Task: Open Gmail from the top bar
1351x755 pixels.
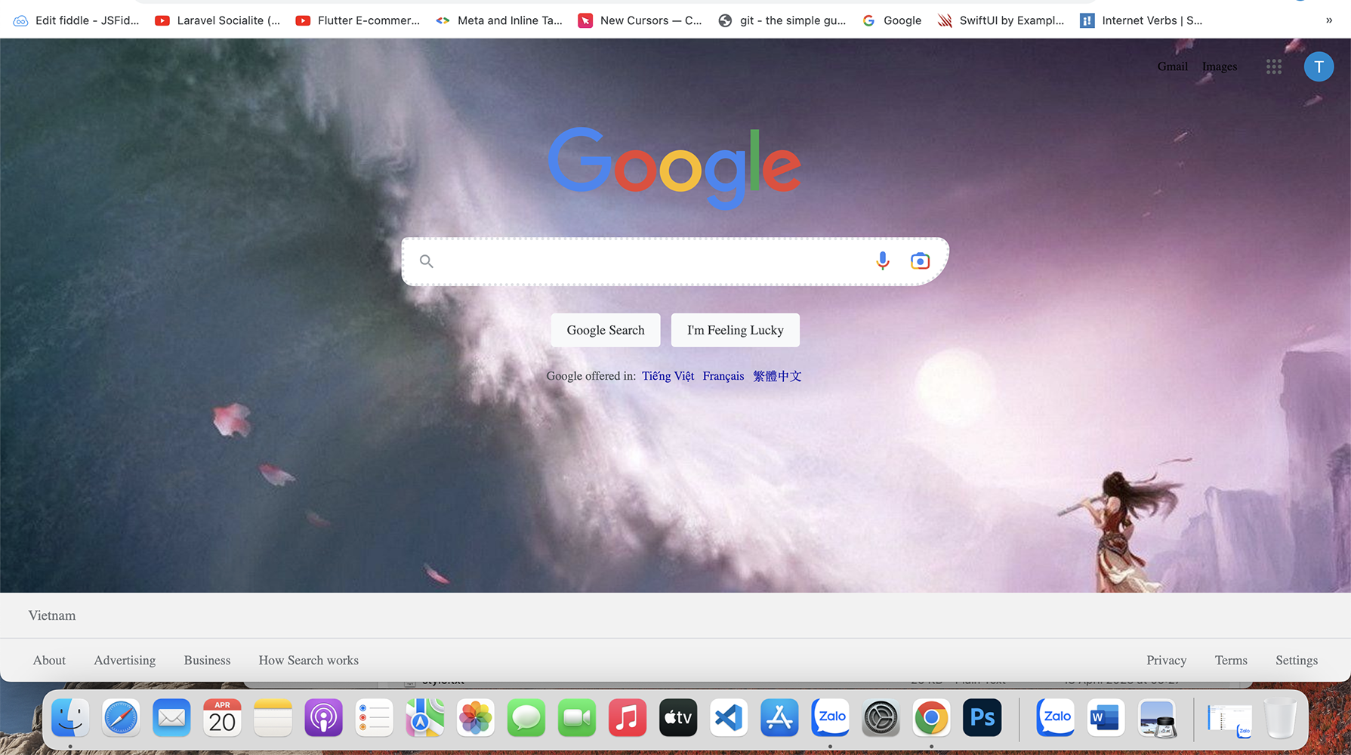Action: pyautogui.click(x=1173, y=66)
